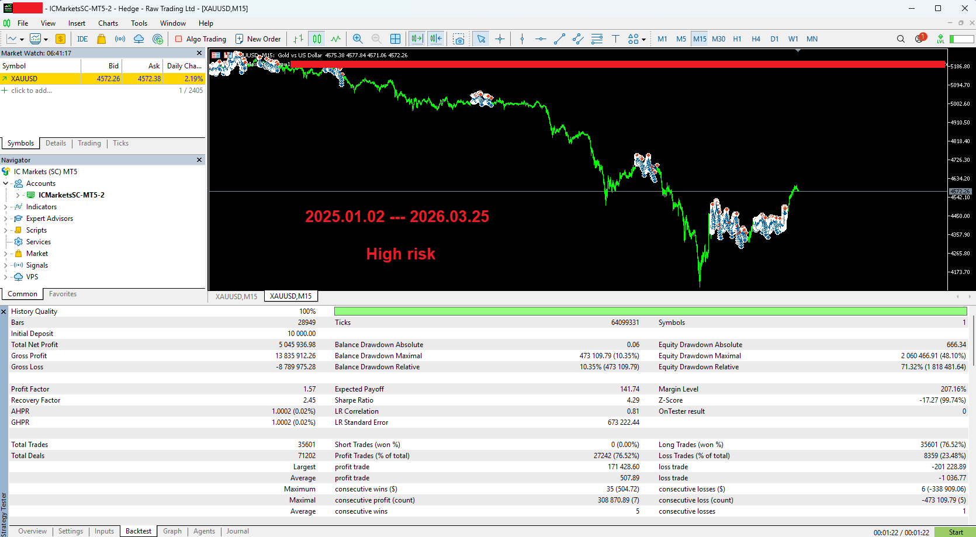Viewport: 976px width, 537px height.
Task: Close the Market Watch panel
Action: point(199,53)
